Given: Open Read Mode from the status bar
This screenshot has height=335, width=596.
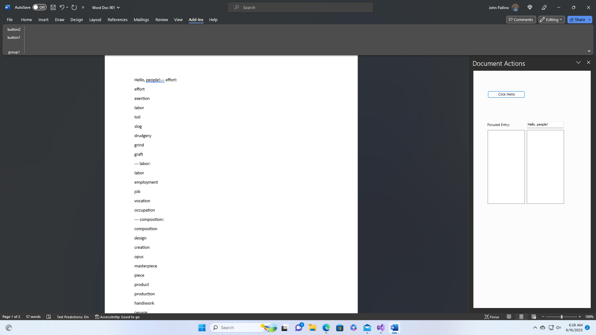Looking at the screenshot, I should click(509, 317).
